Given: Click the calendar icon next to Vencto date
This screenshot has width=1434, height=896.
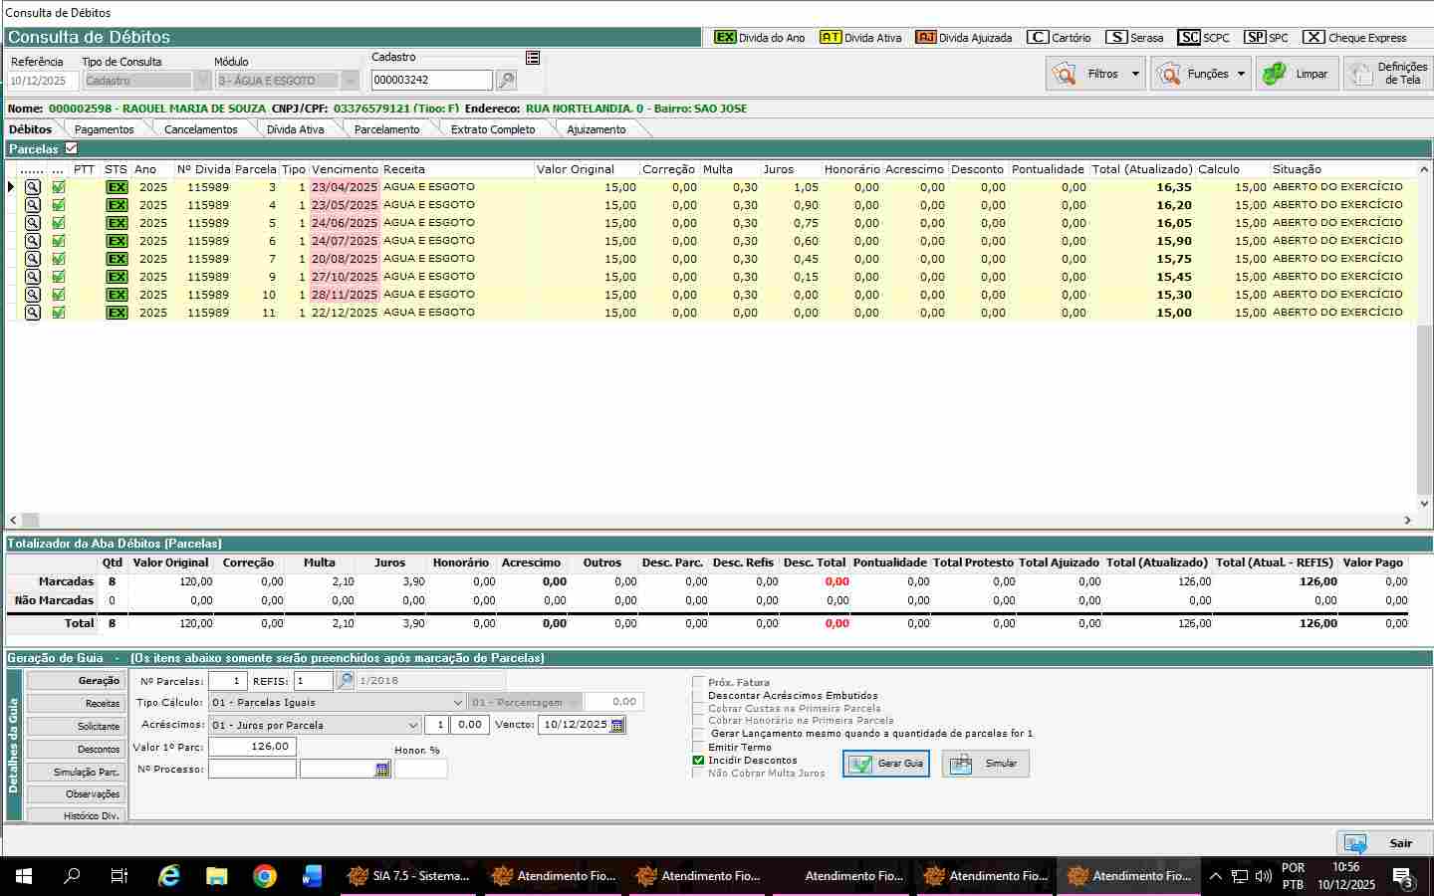Looking at the screenshot, I should [617, 726].
